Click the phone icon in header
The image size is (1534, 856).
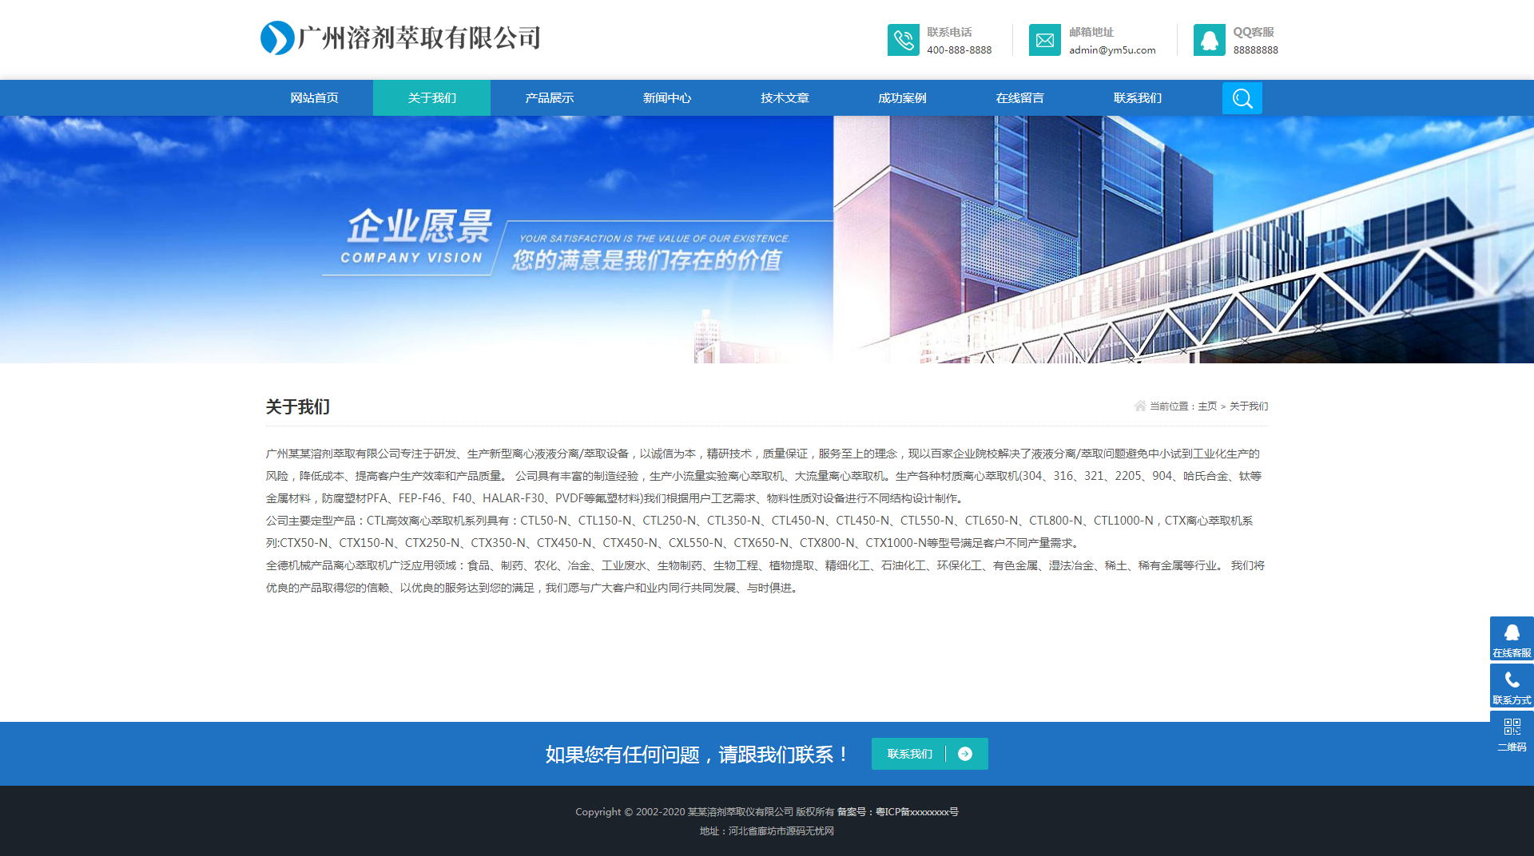(x=903, y=40)
